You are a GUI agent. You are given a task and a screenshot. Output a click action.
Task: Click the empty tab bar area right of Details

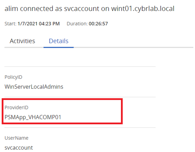131,41
